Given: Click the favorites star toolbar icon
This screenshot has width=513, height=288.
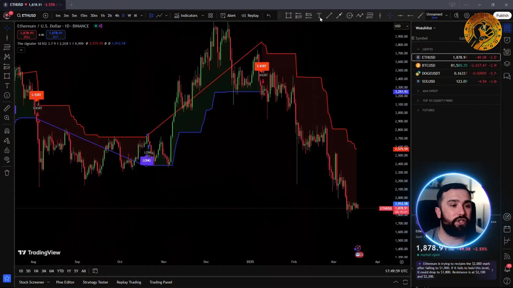Looking at the screenshot, I should [x=7, y=278].
